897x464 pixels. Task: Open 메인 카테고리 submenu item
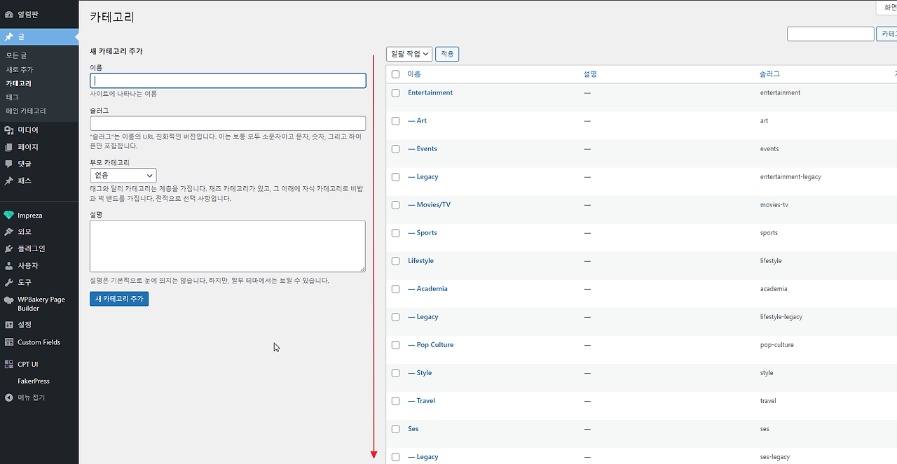click(26, 111)
